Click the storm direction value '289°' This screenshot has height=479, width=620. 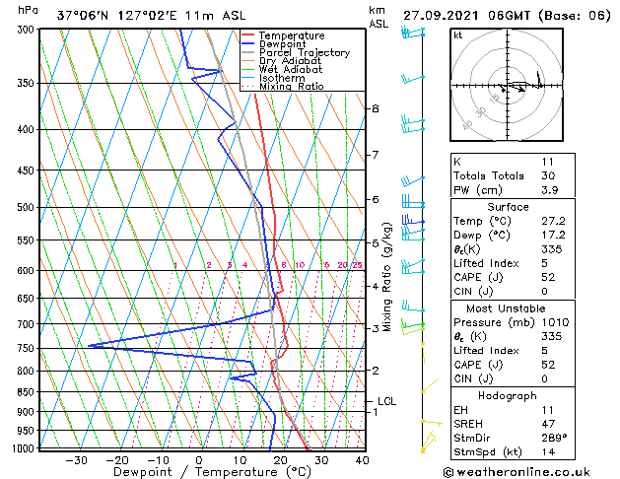coord(554,439)
